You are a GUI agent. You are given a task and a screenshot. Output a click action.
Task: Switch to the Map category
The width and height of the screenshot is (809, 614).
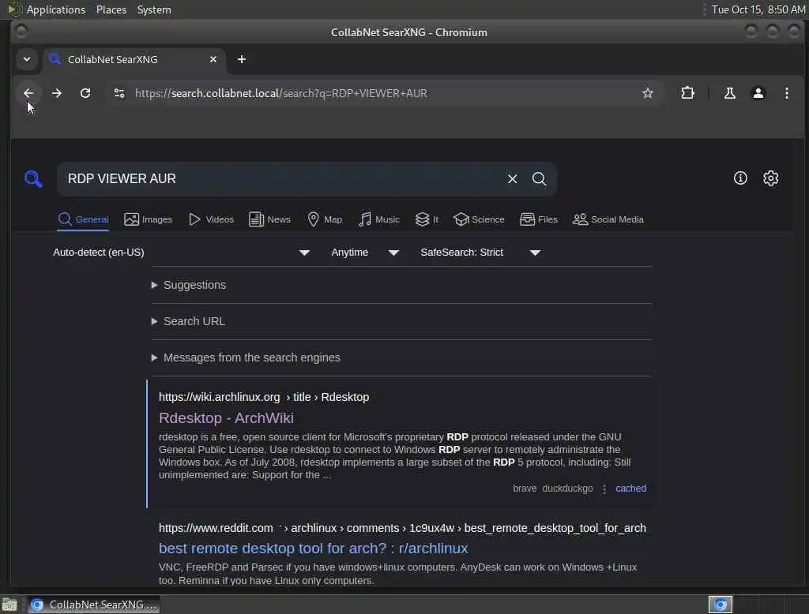pyautogui.click(x=325, y=219)
